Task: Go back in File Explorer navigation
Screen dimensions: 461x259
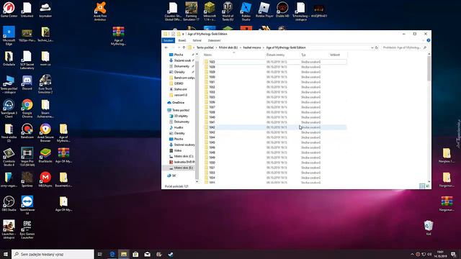Action: pyautogui.click(x=166, y=47)
